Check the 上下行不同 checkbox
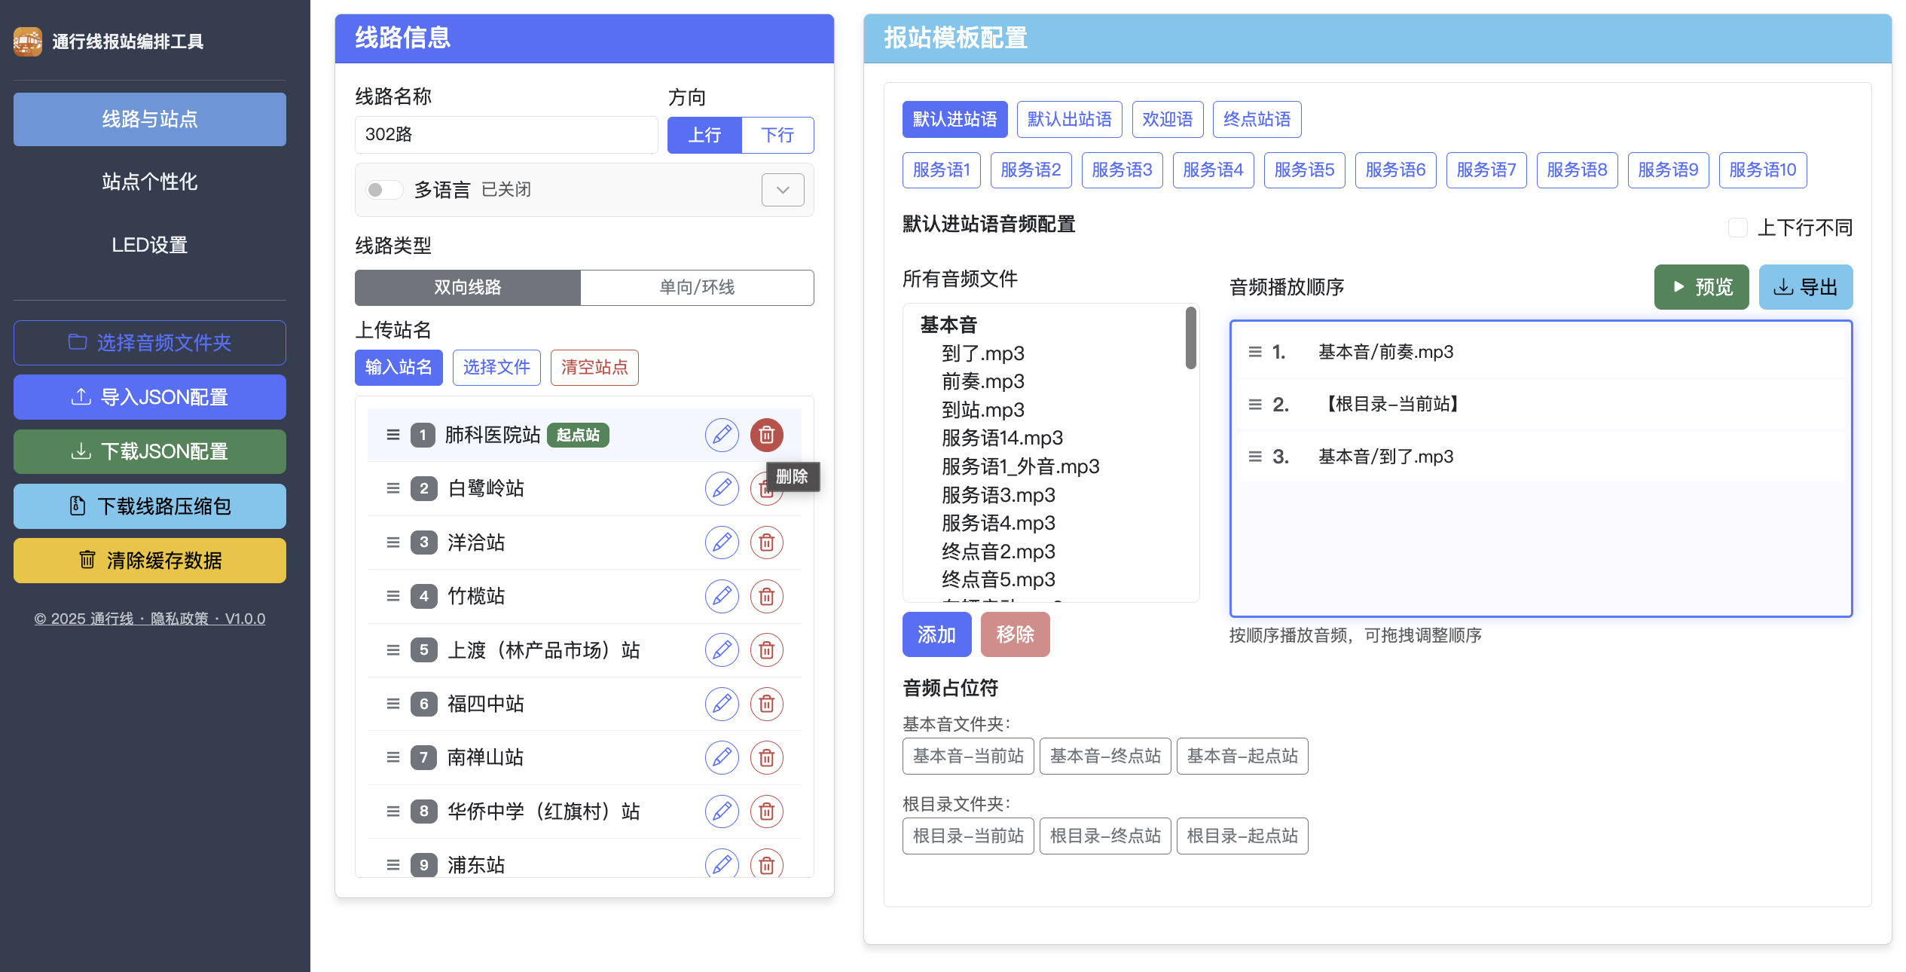Screen dimensions: 1906x972 coord(1737,227)
